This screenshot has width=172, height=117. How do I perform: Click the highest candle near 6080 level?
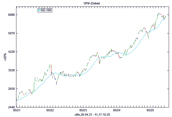[x=158, y=14]
